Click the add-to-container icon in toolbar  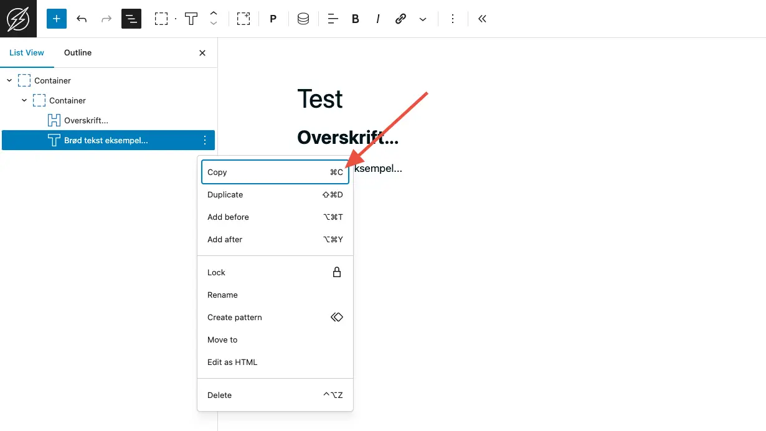[x=244, y=19]
